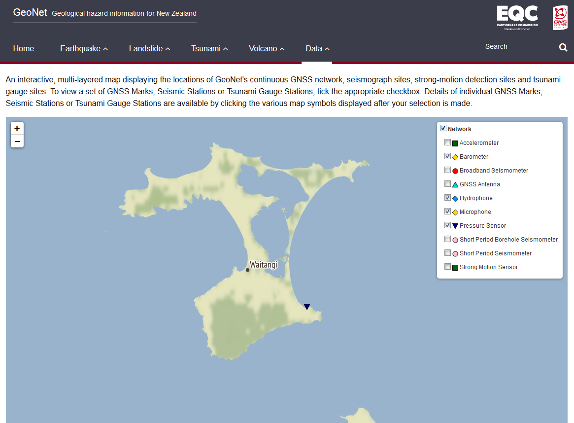Click the blue Hydrophone diamond icon
This screenshot has height=423, width=574.
click(455, 199)
